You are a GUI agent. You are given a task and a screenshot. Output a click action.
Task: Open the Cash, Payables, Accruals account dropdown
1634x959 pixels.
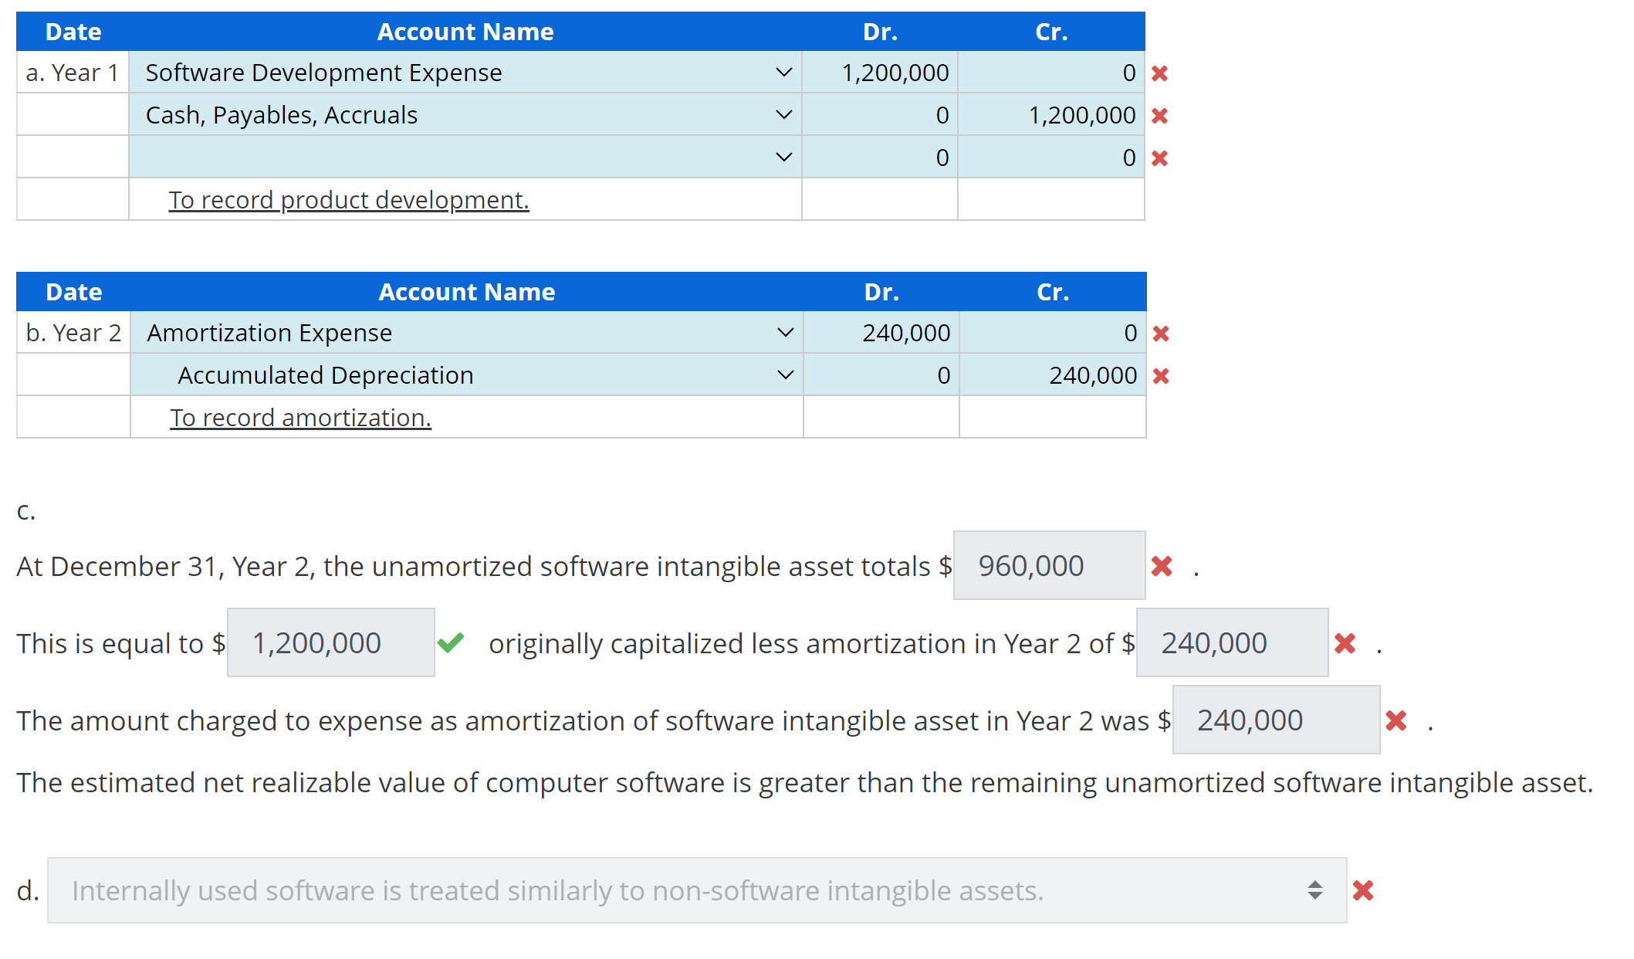[784, 114]
